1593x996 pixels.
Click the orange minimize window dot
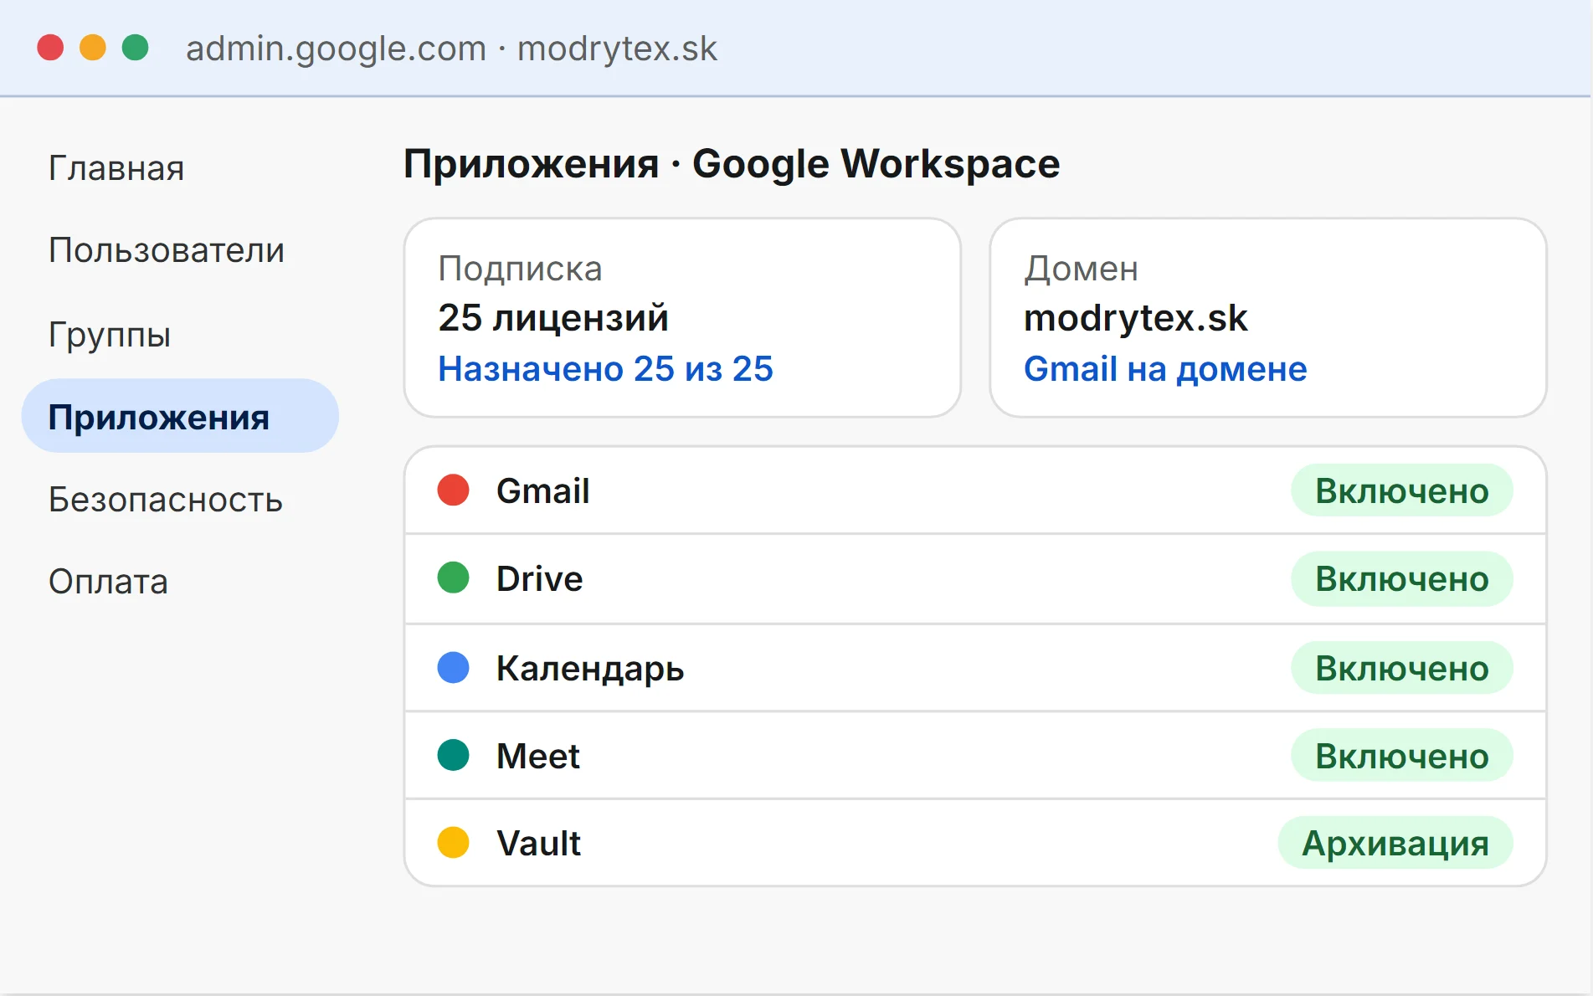coord(93,48)
